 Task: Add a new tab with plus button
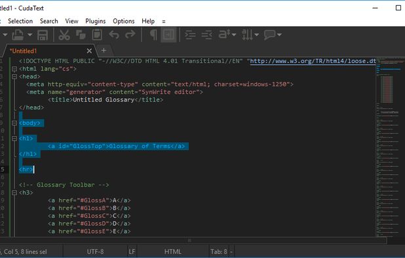(x=104, y=50)
